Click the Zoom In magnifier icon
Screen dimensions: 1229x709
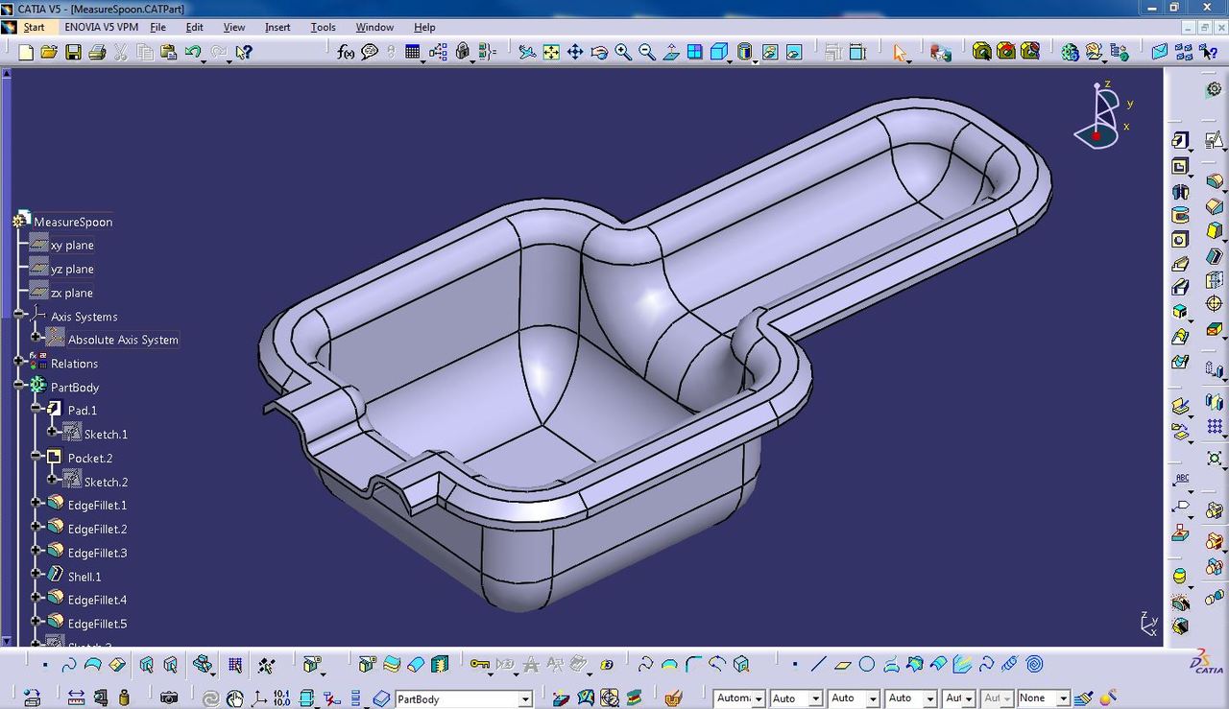click(x=623, y=52)
